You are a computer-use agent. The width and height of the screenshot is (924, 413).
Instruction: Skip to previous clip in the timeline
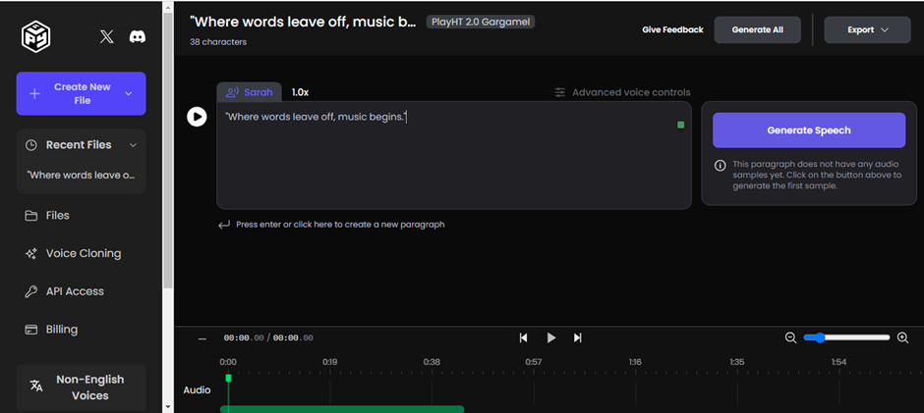coord(523,337)
